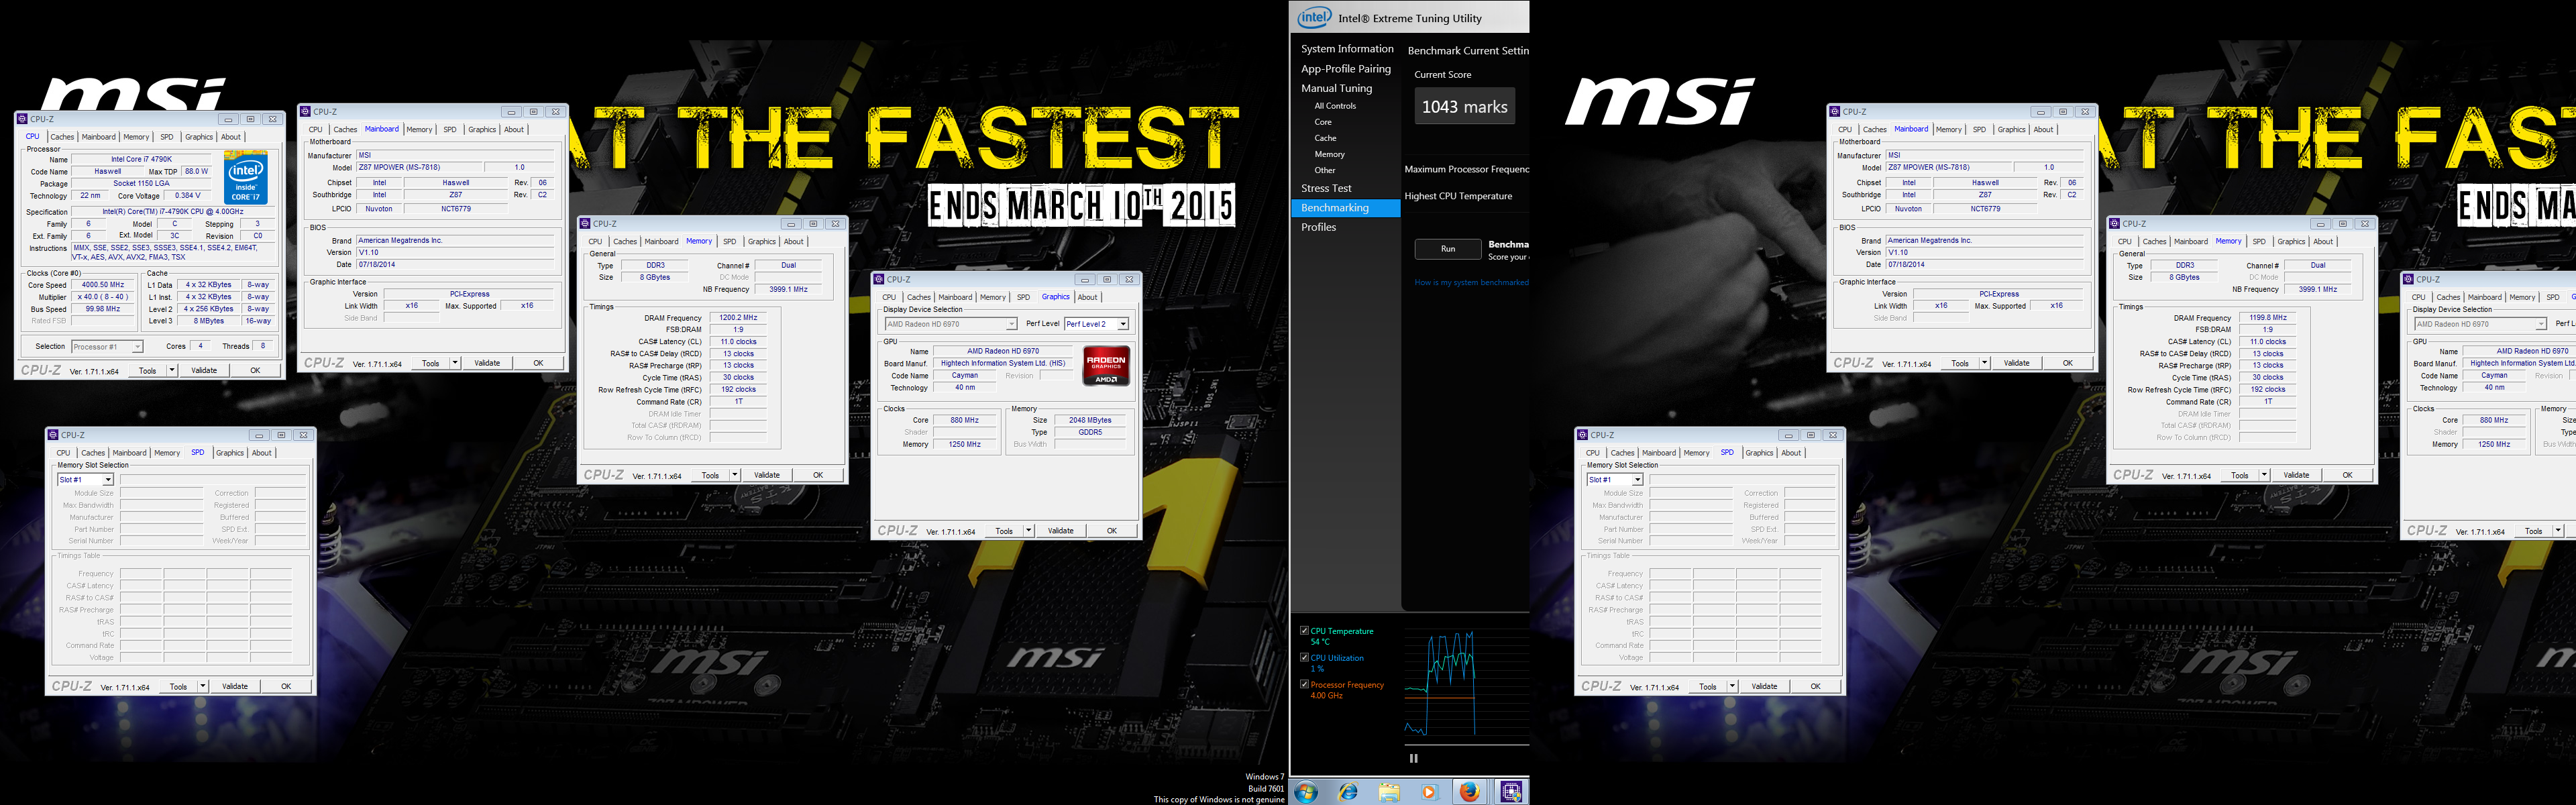Screen dimensions: 2576x805
Task: Open SPD tab in window showing 1200.2 MHz
Action: tap(730, 241)
